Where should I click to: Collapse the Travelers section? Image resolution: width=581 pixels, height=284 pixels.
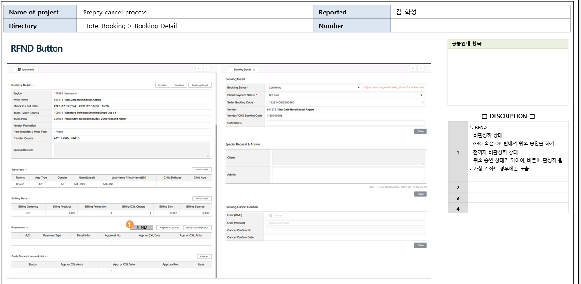[x=25, y=170]
